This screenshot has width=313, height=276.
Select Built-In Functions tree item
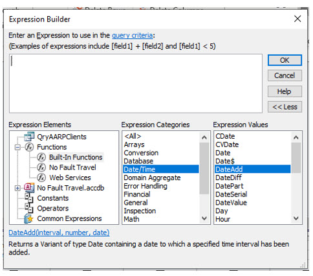point(76,157)
